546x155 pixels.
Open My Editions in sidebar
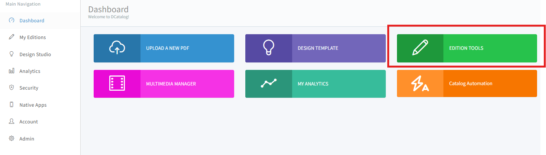pos(33,37)
